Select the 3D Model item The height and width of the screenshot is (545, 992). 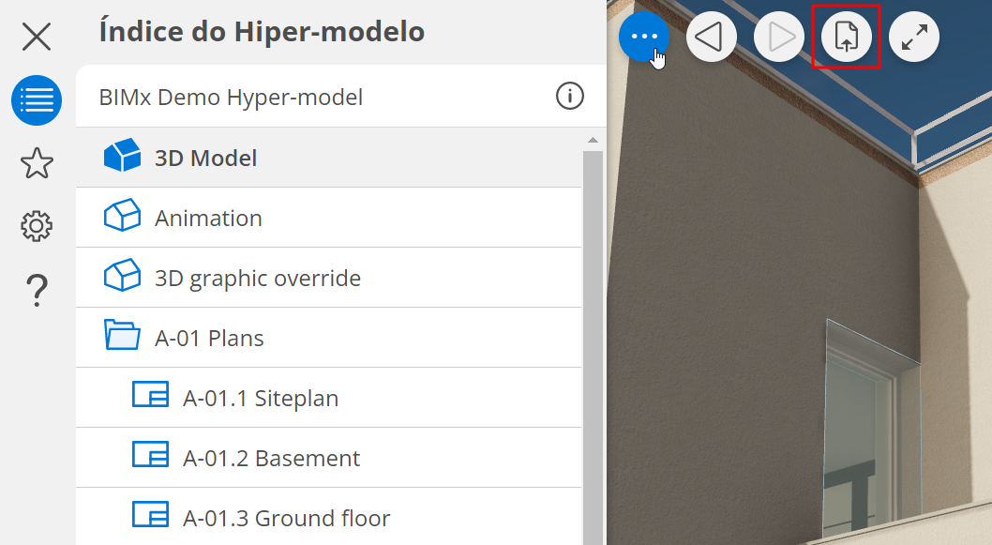pyautogui.click(x=205, y=158)
